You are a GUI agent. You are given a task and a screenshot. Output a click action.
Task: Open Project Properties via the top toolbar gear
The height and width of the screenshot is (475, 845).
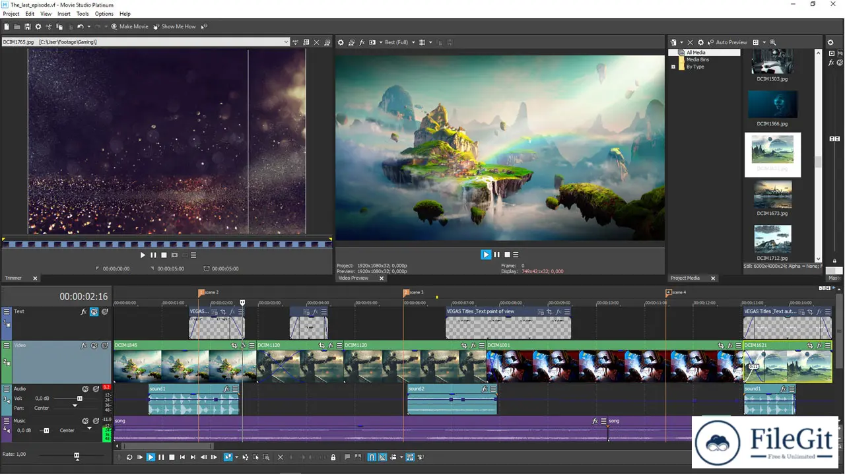[x=38, y=26]
